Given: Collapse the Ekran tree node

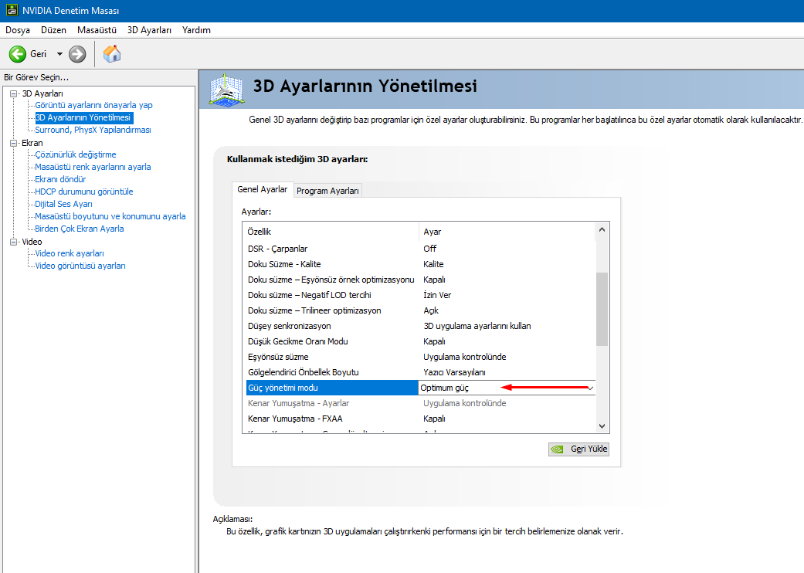Looking at the screenshot, I should tap(14, 143).
